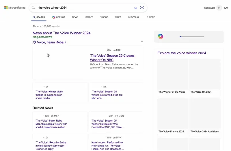The image size is (231, 151).
Task: Open News about The Voice Winner 2024
Action: point(62,33)
